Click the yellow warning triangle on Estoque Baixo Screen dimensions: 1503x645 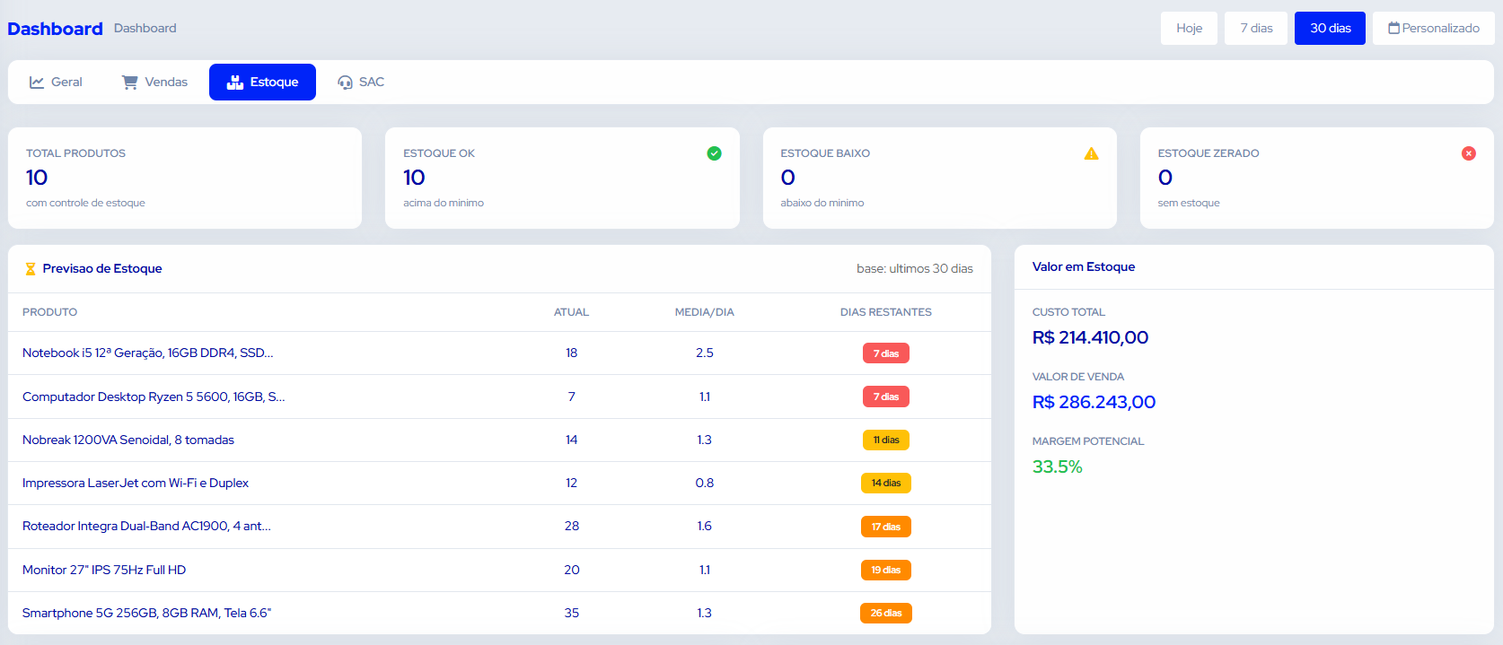[x=1091, y=153]
